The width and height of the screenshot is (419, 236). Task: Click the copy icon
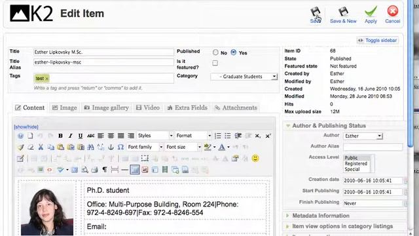(x=50, y=147)
